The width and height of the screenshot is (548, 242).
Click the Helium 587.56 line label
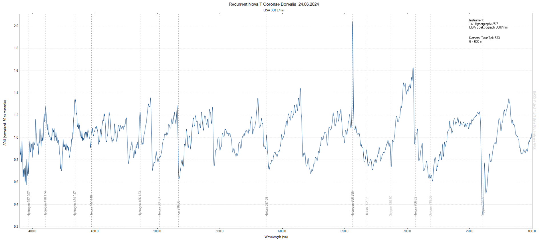click(267, 206)
